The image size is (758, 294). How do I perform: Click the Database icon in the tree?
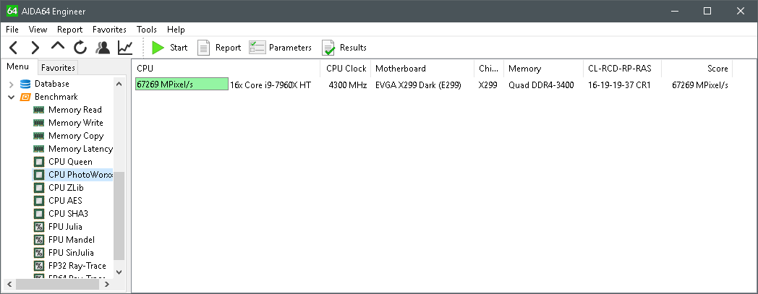(25, 84)
